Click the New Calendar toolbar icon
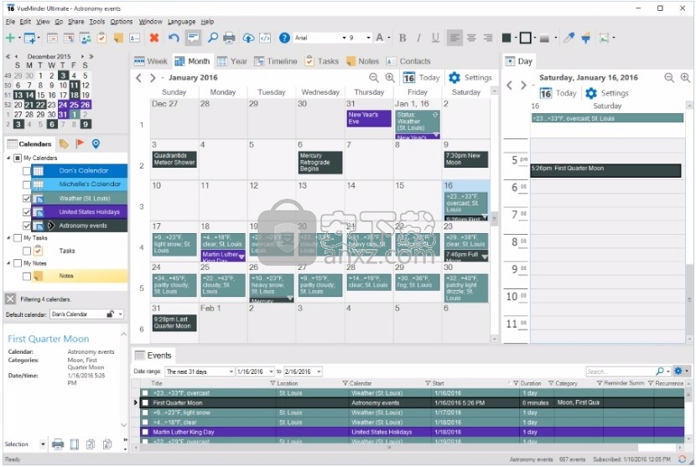Image resolution: width=696 pixels, height=467 pixels. pos(29,39)
